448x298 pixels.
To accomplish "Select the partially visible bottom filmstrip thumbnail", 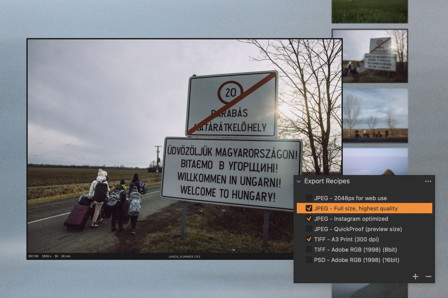I will click(x=370, y=290).
